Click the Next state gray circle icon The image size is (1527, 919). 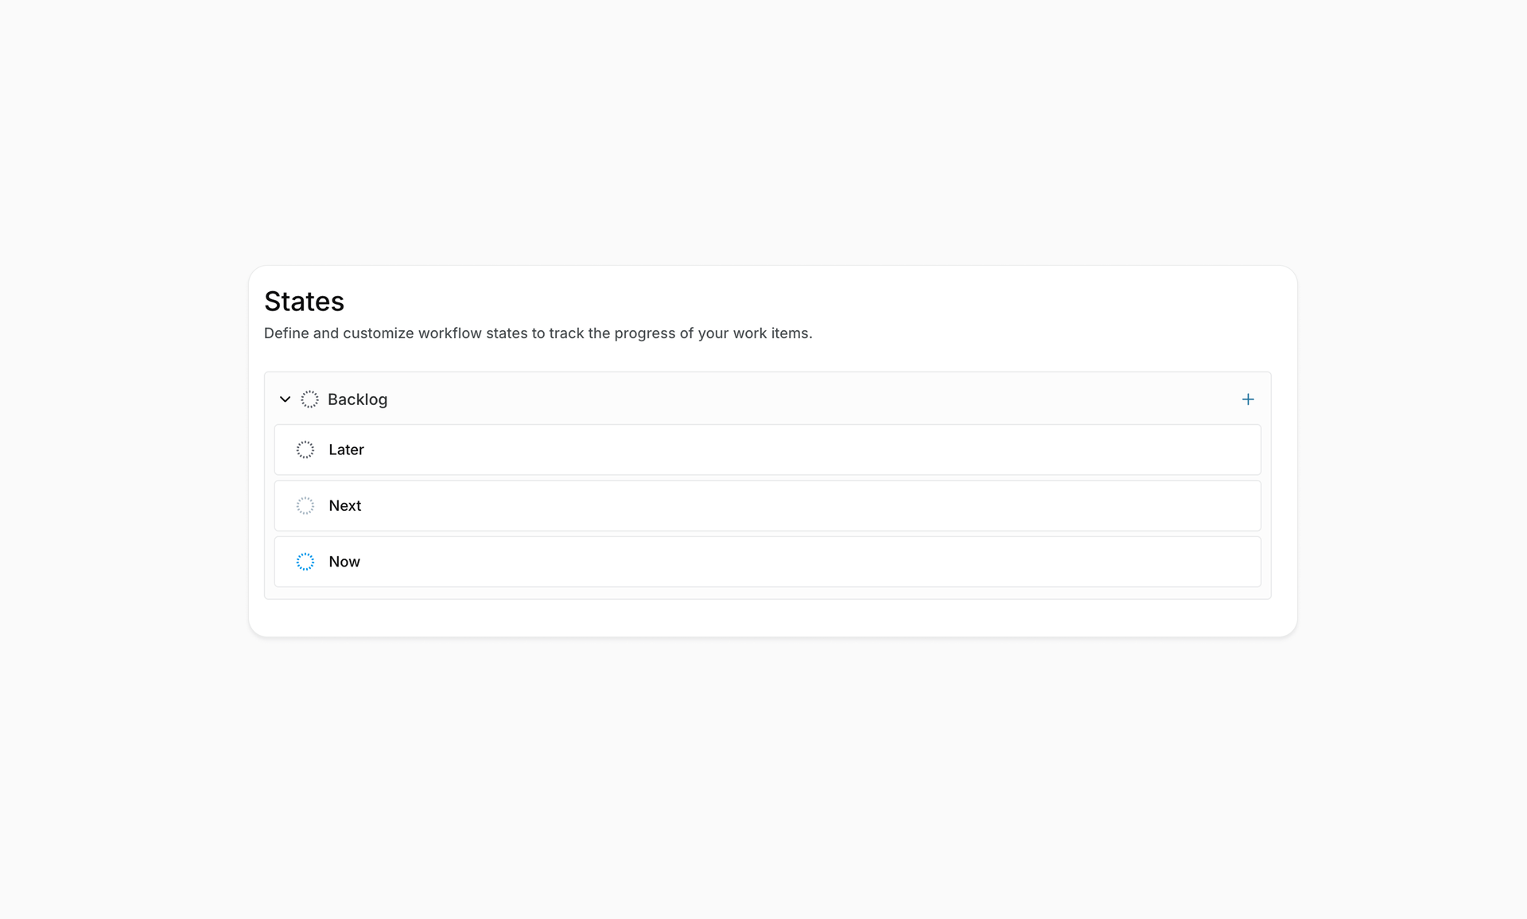[305, 506]
